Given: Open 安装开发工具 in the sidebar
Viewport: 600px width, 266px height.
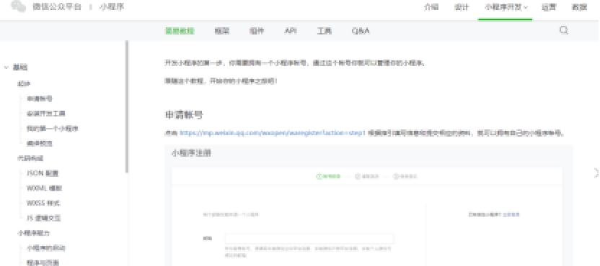Looking at the screenshot, I should [46, 114].
